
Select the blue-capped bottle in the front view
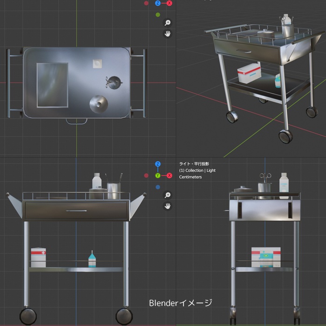92,259
